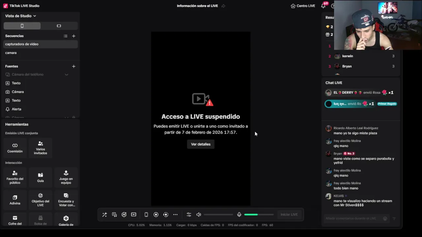This screenshot has height=237, width=422.
Task: Open the Galería de tool
Action: pyautogui.click(x=66, y=220)
